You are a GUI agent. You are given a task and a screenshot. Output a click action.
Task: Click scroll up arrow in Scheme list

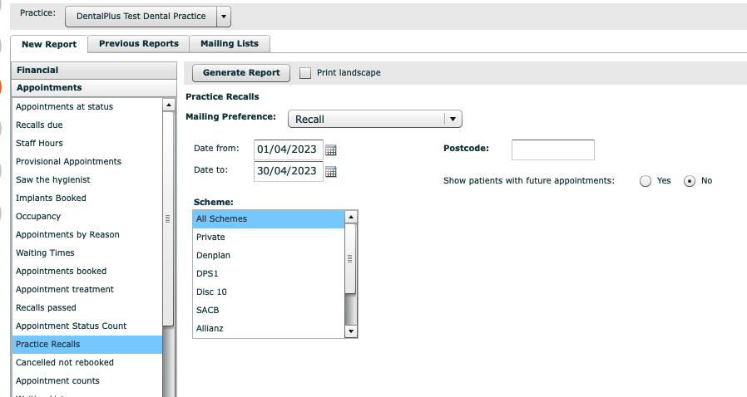click(351, 217)
